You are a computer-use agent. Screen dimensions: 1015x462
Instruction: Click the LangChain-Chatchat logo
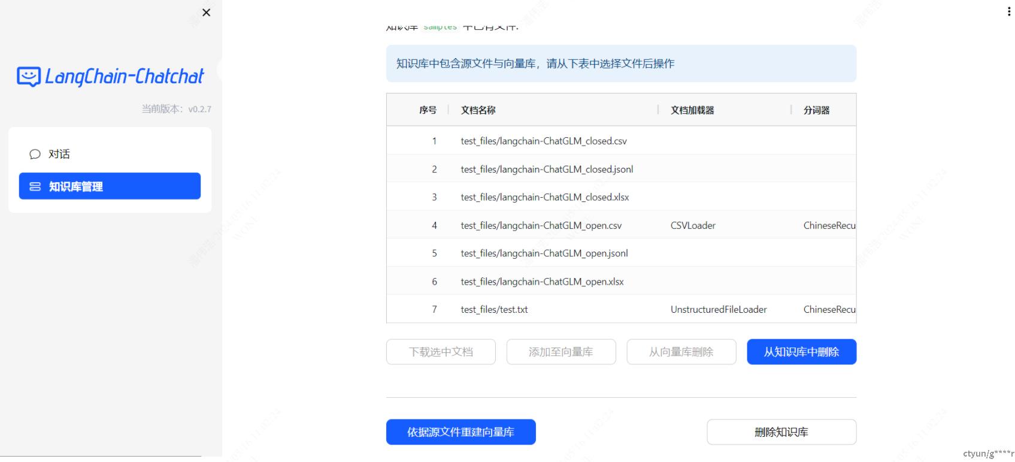coord(110,77)
